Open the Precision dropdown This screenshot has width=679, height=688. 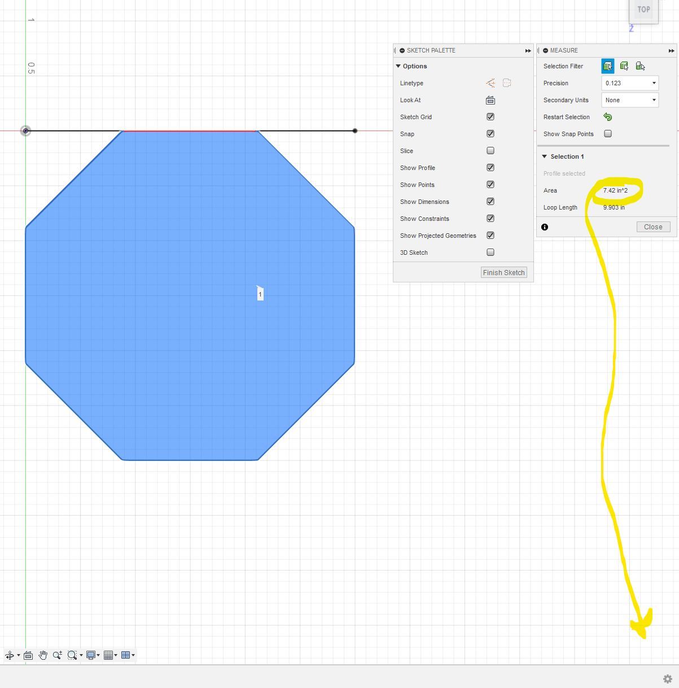point(630,83)
